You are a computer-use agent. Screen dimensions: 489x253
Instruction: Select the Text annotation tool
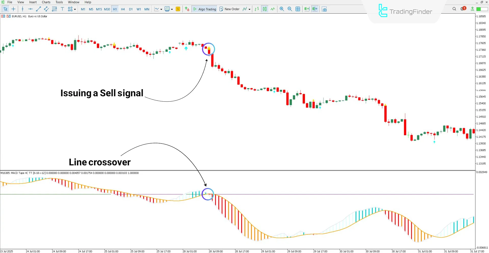pyautogui.click(x=62, y=9)
